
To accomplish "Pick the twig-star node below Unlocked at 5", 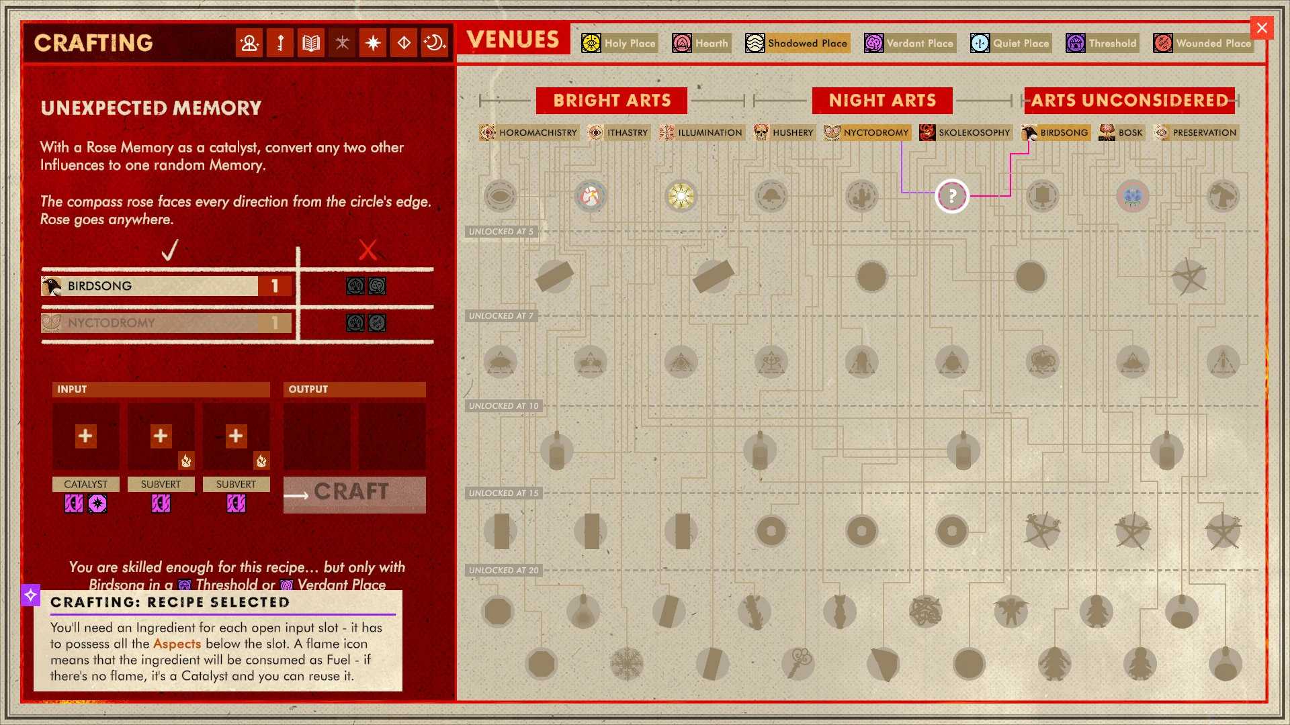I will coord(1189,276).
